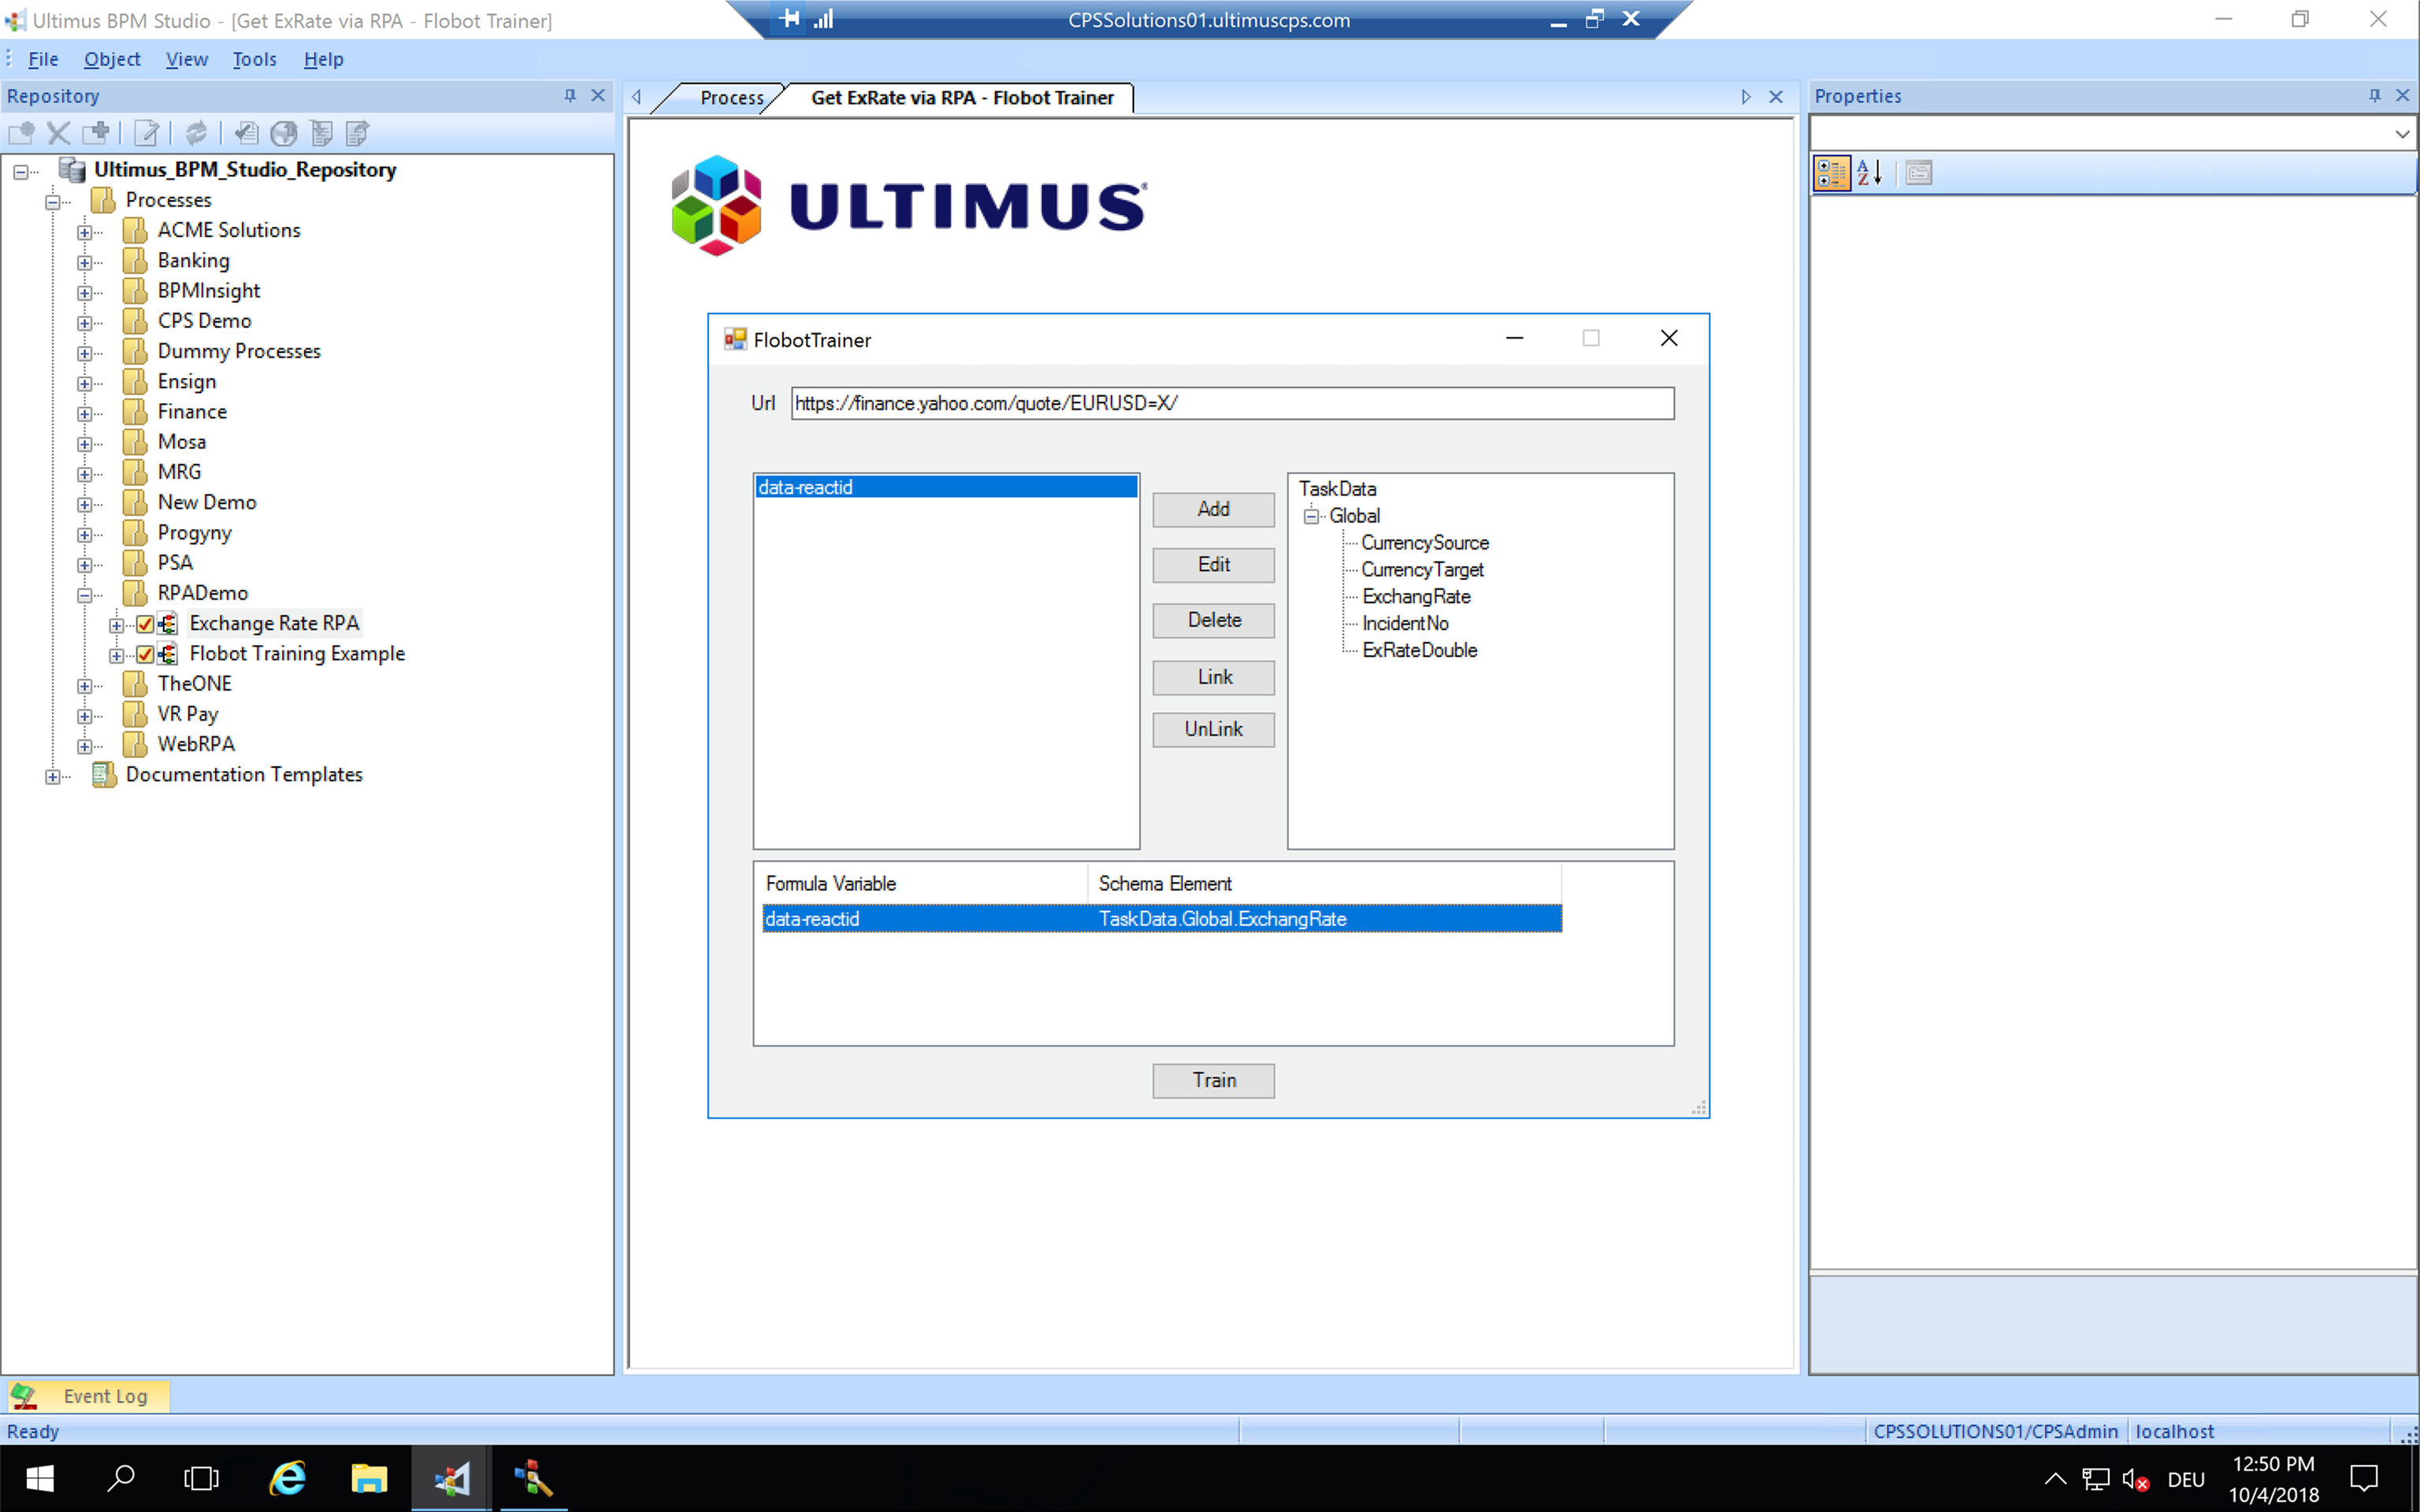The image size is (2420, 1512).
Task: Click the export document icon in Repository toolbar
Action: point(358,133)
